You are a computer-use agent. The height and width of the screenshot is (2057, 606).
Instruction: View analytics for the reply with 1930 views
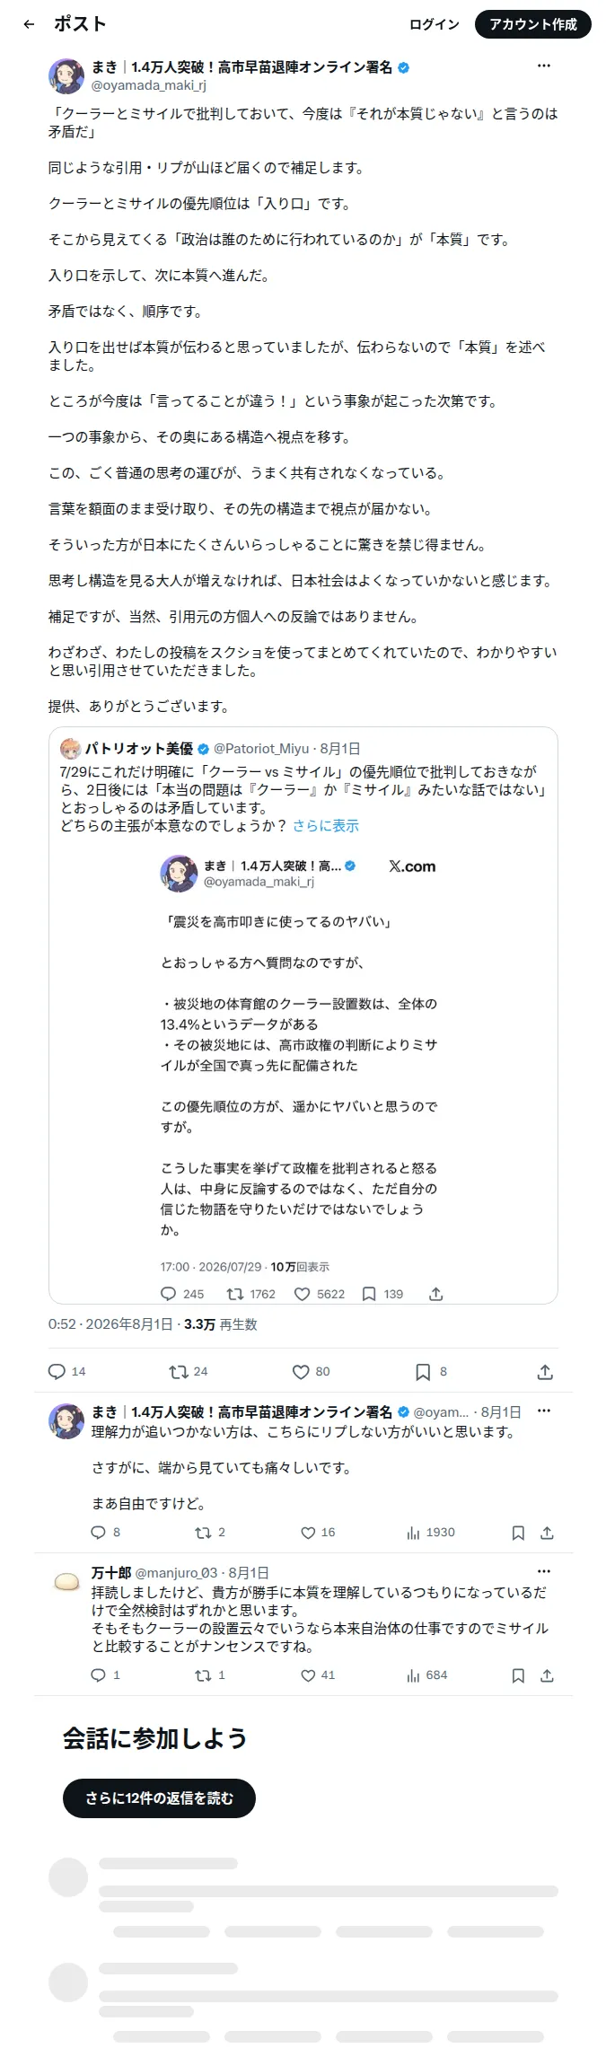(431, 1533)
